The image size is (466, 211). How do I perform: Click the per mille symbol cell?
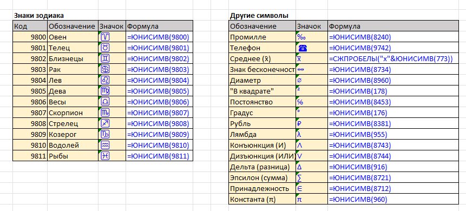coord(312,37)
